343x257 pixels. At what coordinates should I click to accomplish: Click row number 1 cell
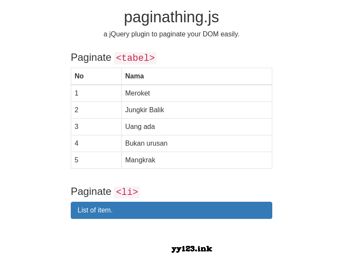click(96, 93)
